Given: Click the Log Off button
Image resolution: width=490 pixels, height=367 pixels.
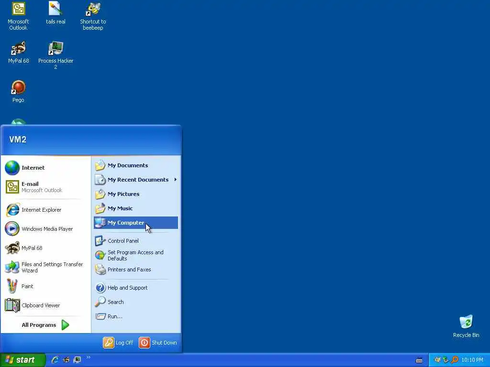Looking at the screenshot, I should tap(119, 343).
